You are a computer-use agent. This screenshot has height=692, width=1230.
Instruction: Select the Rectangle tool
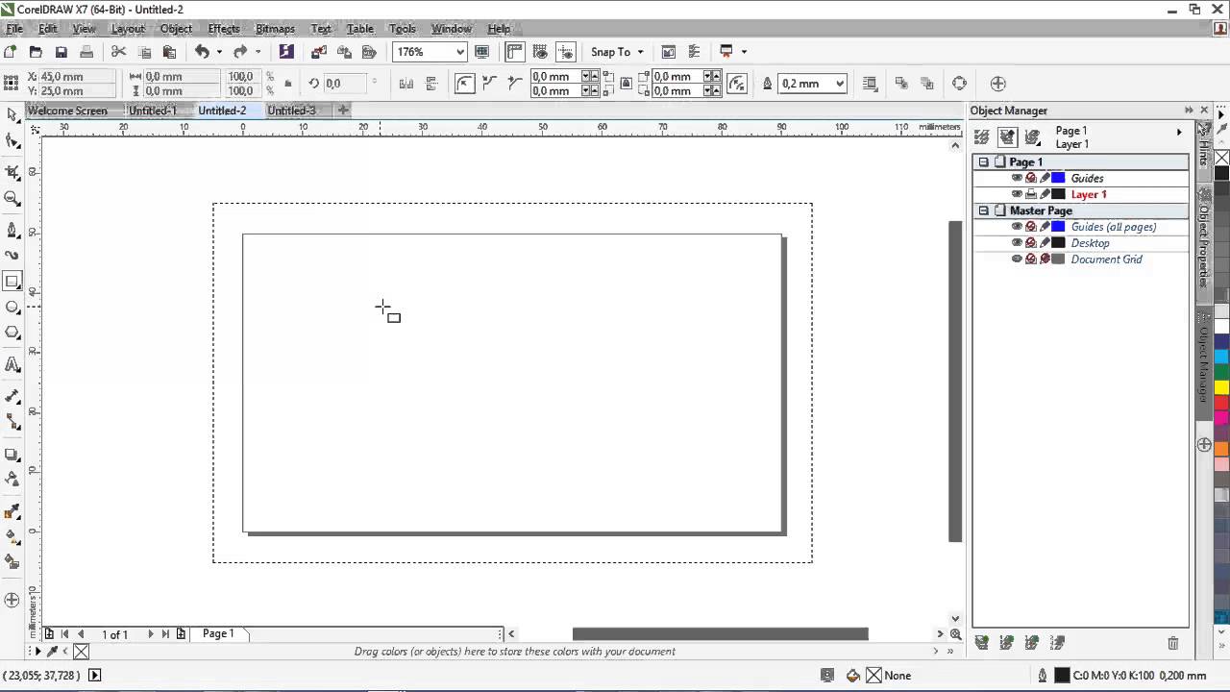[12, 282]
